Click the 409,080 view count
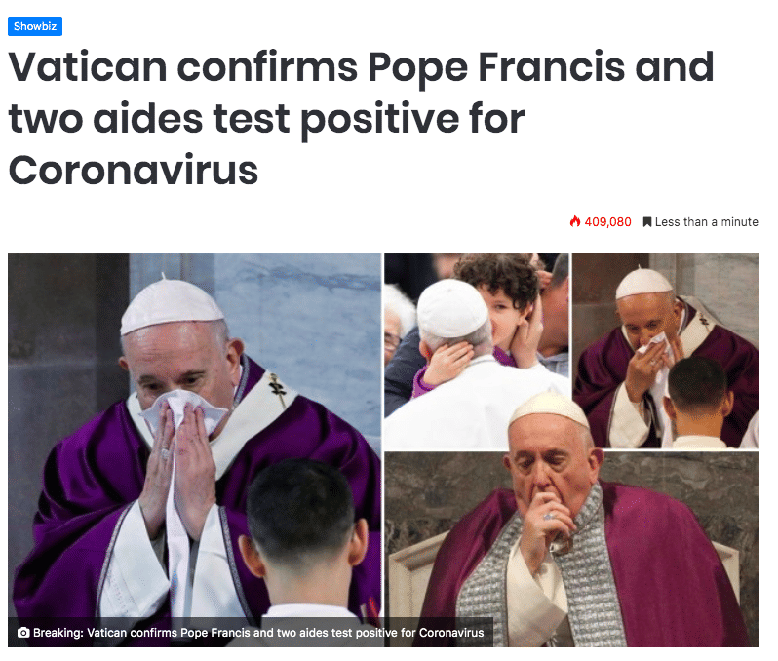This screenshot has height=661, width=778. pos(607,222)
